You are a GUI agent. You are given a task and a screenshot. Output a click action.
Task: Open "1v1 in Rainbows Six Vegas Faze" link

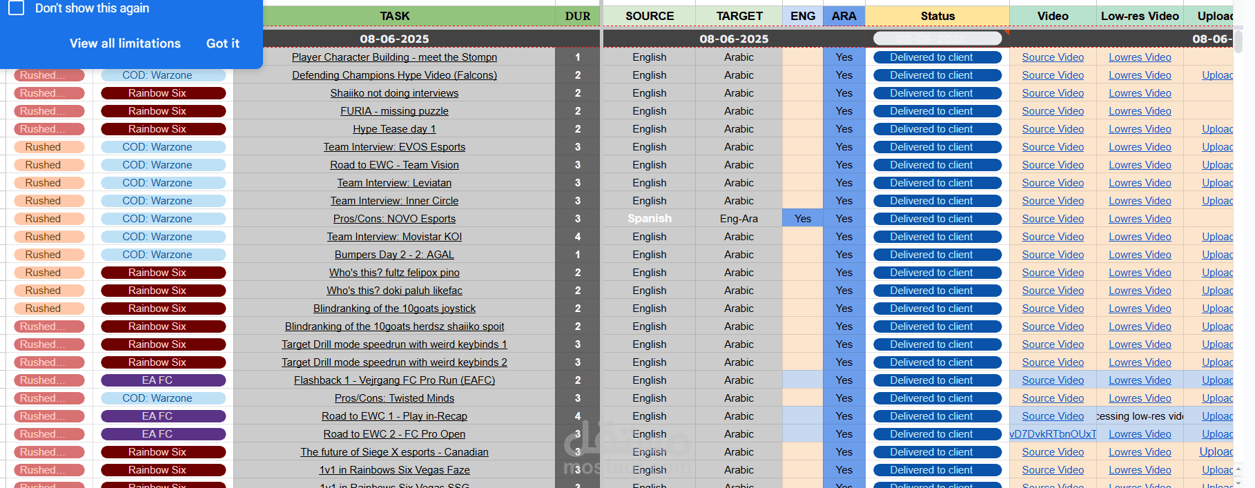394,470
